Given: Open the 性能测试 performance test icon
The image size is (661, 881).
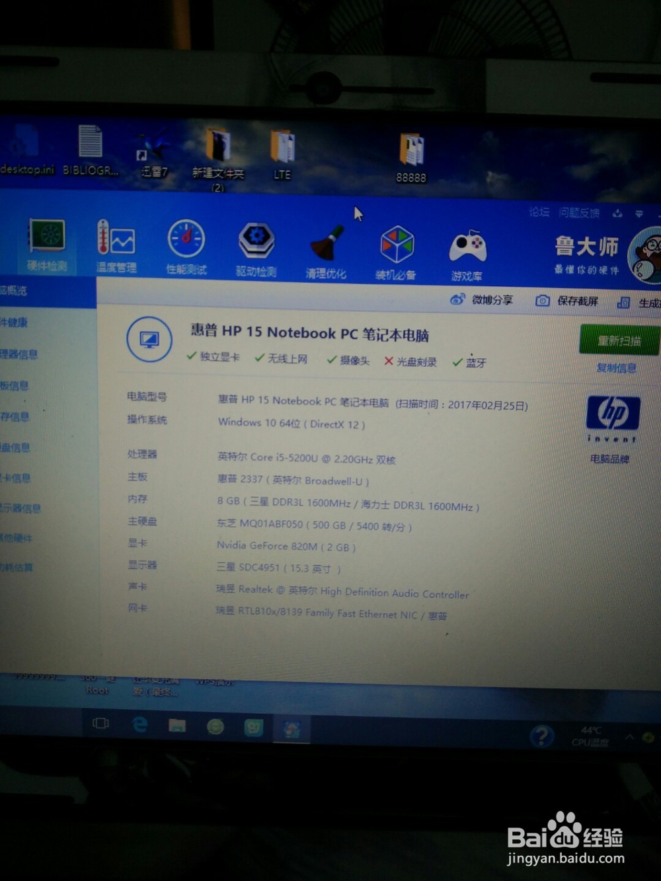Looking at the screenshot, I should (186, 247).
